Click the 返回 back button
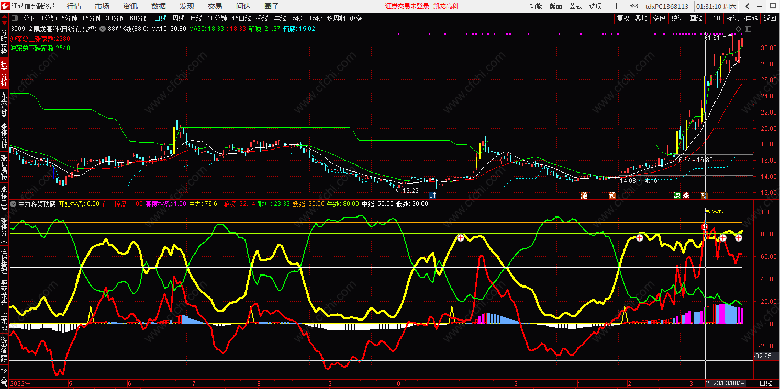Image resolution: width=780 pixels, height=389 pixels. coord(770,18)
